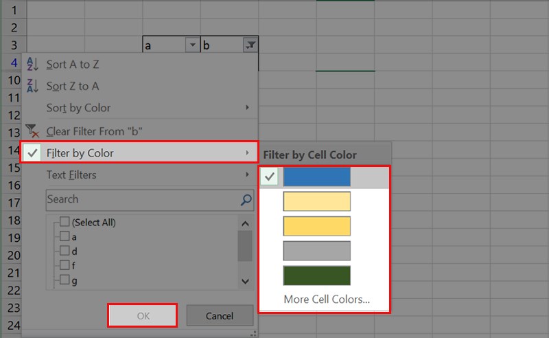Click the menu resize grip icon
This screenshot has width=549, height=338.
tap(253, 334)
